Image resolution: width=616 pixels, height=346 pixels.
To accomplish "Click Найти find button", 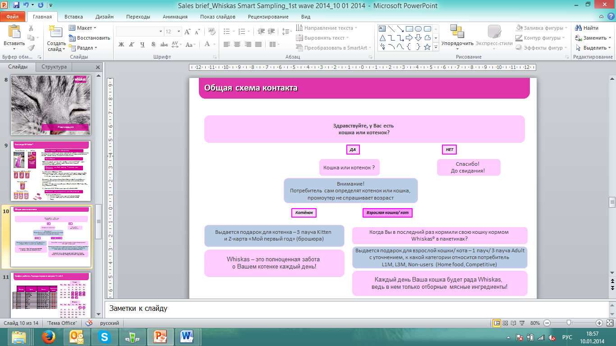I will coord(588,28).
